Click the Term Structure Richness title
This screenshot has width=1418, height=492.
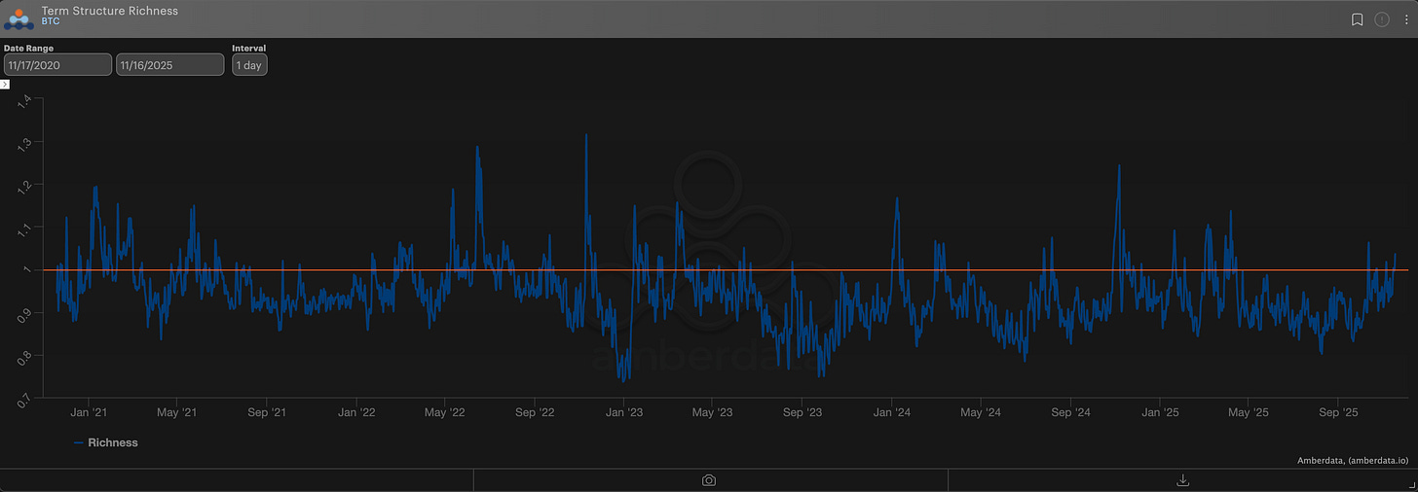click(x=110, y=11)
